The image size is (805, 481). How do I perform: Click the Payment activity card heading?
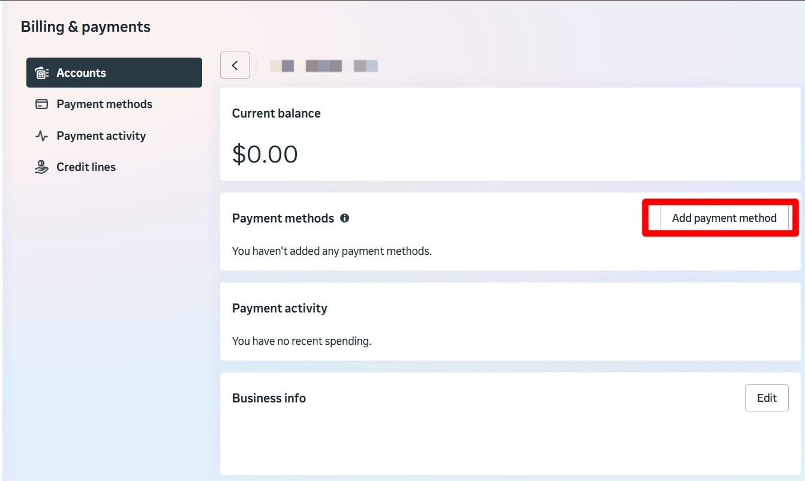[280, 308]
